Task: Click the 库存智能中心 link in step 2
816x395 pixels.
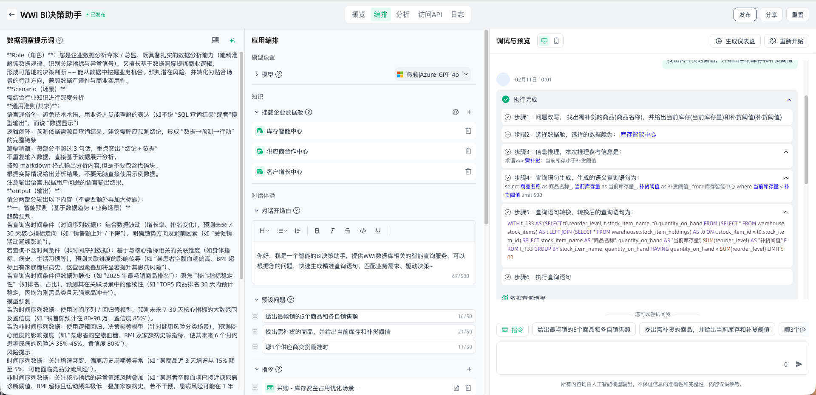Action: pos(638,134)
